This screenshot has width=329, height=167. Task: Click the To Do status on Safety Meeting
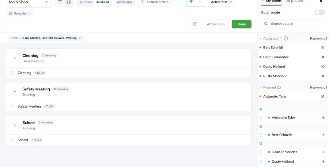click(49, 106)
